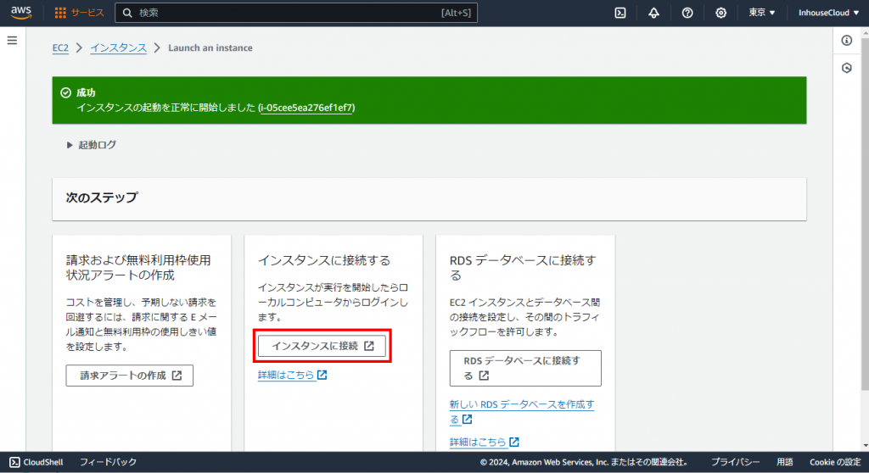Click the hexagon icon in right sidebar

coord(846,68)
